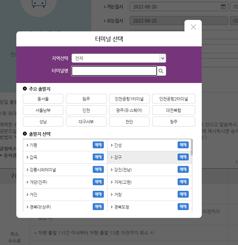Image resolution: width=238 pixels, height=245 pixels.
Task: Click 예매 badge next to 거진
Action: coord(98,194)
